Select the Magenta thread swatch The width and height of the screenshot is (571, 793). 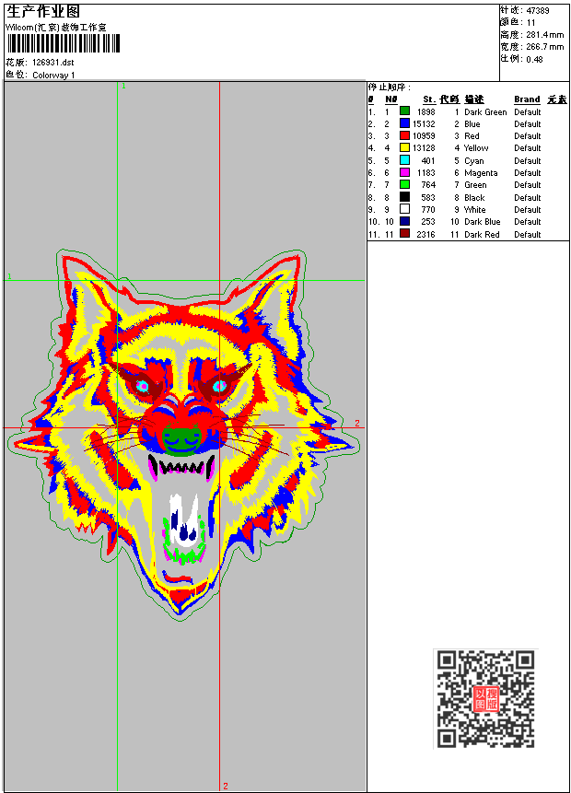(404, 172)
